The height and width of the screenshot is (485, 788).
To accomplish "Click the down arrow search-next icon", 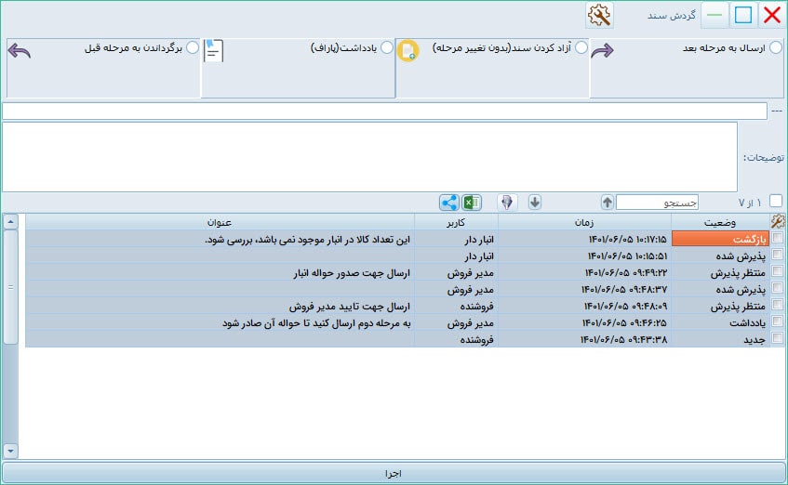I will [535, 203].
